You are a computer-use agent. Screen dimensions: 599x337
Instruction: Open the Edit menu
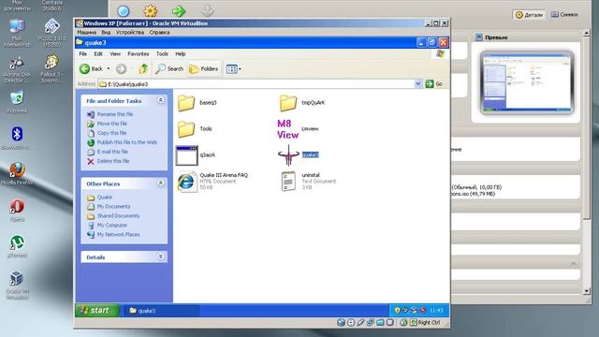(x=98, y=54)
